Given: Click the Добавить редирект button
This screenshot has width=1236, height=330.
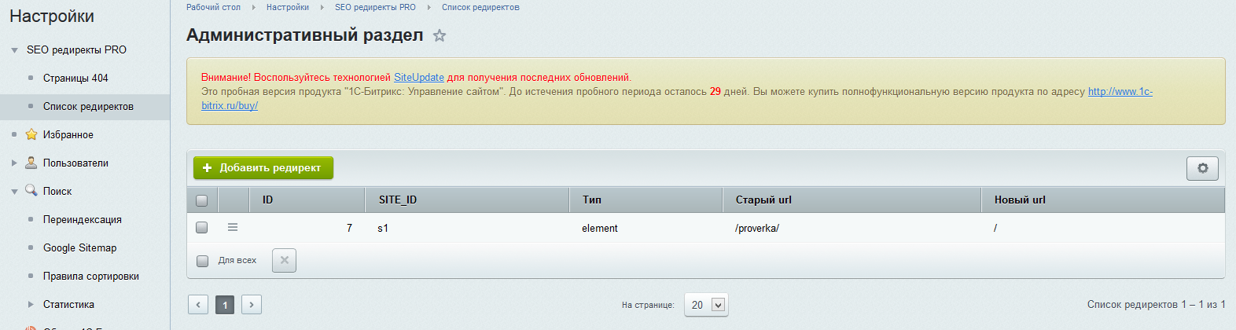Looking at the screenshot, I should (263, 168).
